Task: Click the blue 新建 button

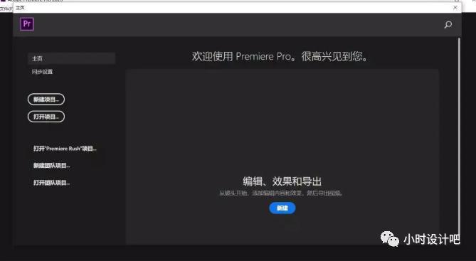Action: tap(282, 208)
